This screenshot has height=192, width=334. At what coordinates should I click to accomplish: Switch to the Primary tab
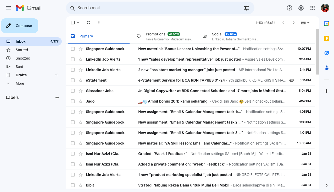tap(99, 36)
